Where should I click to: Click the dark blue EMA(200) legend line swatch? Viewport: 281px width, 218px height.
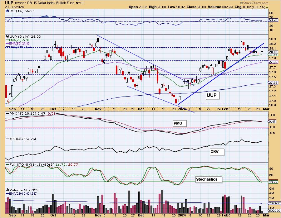[x=7, y=47]
